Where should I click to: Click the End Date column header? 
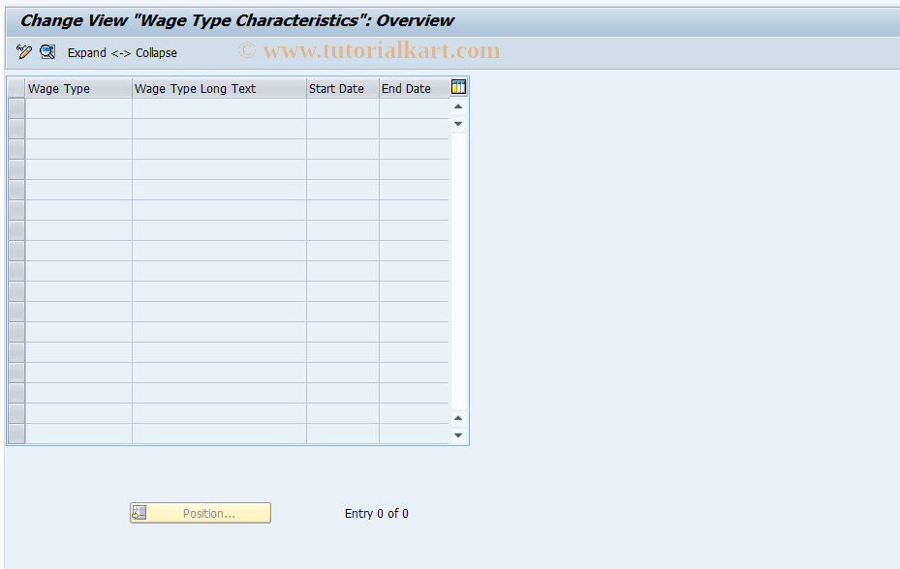(414, 88)
